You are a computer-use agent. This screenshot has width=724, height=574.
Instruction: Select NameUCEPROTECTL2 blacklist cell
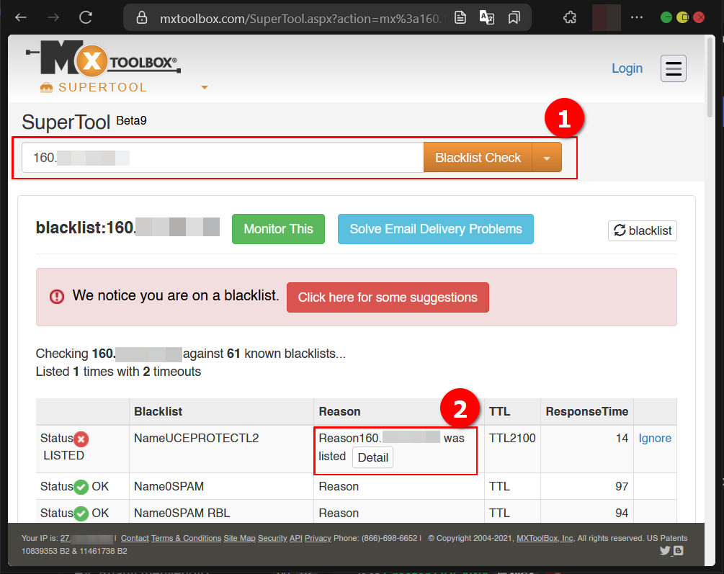222,449
